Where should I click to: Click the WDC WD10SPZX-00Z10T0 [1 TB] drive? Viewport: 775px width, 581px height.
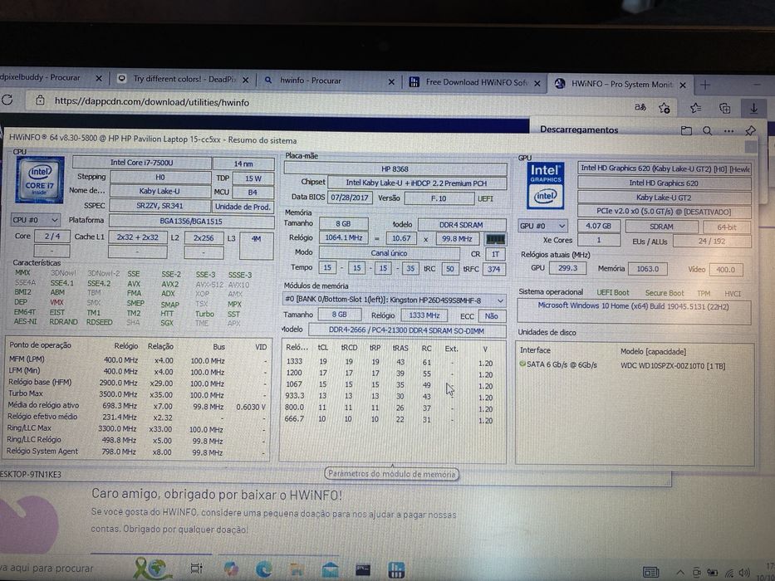(x=673, y=366)
